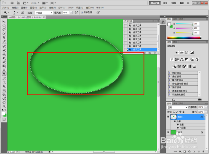The width and height of the screenshot is (209, 154).
Task: Select the Type tool
Action: [4, 82]
